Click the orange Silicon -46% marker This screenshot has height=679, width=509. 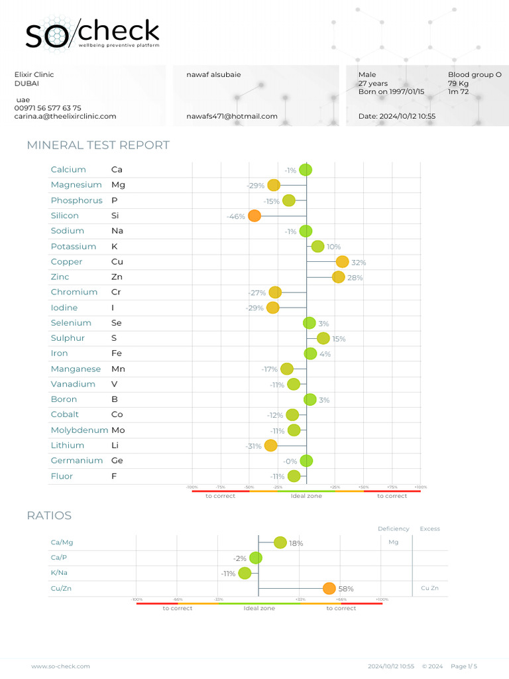[254, 216]
